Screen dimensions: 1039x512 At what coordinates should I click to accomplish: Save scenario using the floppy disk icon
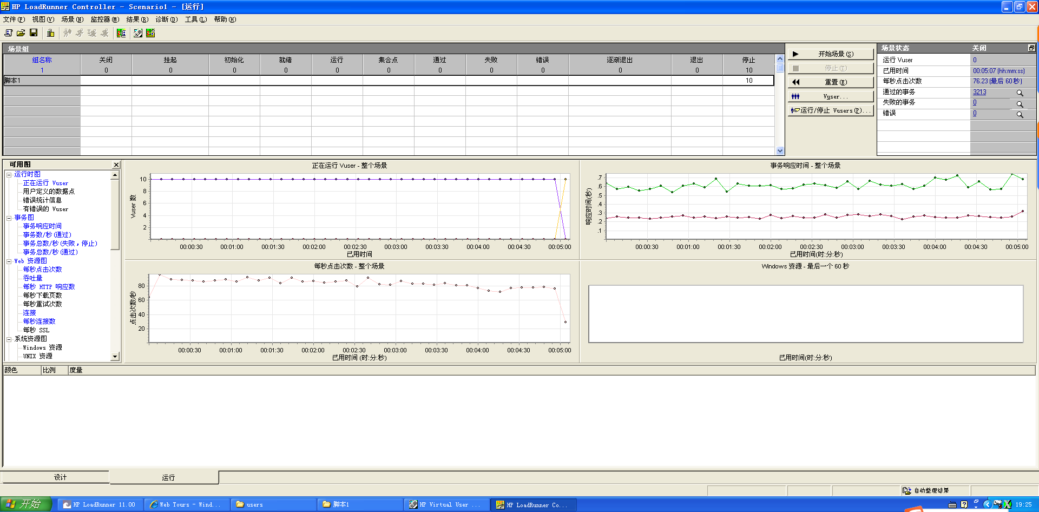click(x=34, y=33)
